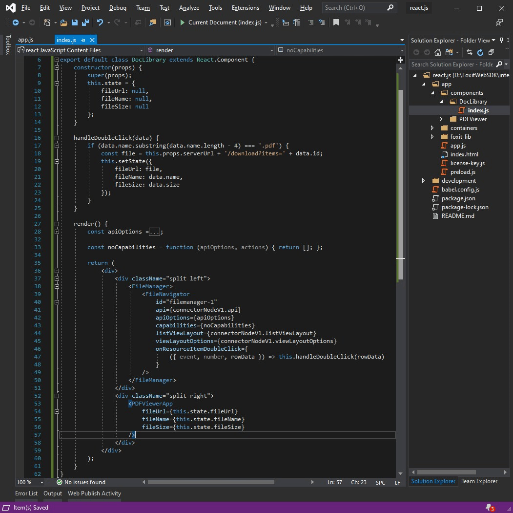Save the current file with the Save icon

coord(75,22)
